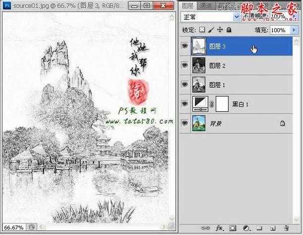This screenshot has height=235, width=303.
Task: Click the 黑白 1 adjustment icon thumbnail
Action: coord(200,104)
